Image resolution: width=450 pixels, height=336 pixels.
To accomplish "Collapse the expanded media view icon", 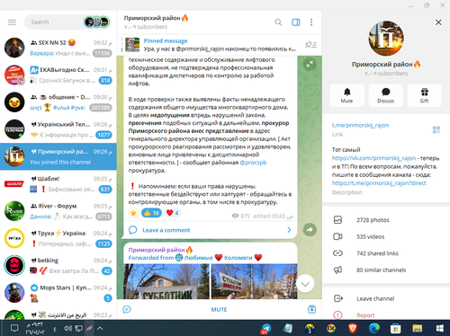I will (x=310, y=64).
